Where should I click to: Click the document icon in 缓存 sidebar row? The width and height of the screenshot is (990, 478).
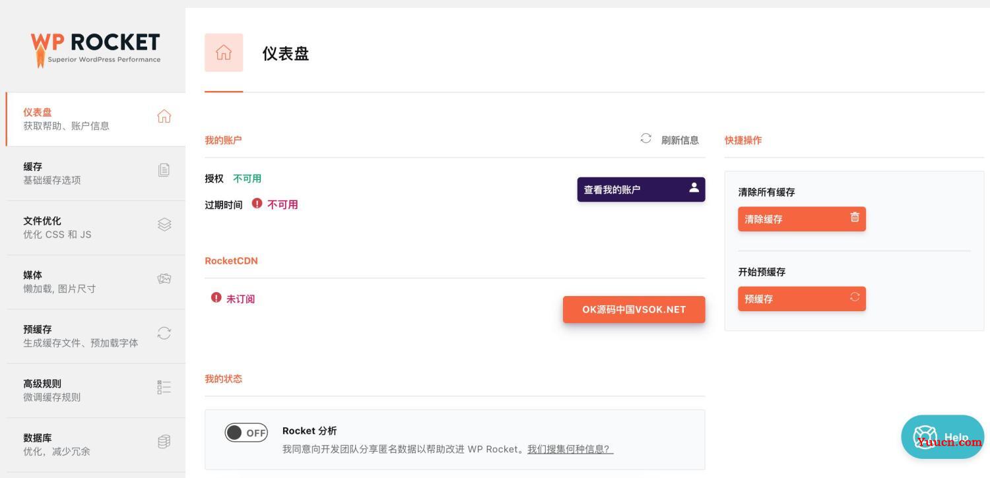pos(164,170)
